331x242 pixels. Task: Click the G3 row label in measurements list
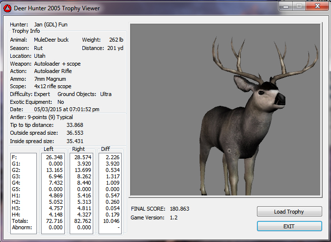(x=15, y=175)
